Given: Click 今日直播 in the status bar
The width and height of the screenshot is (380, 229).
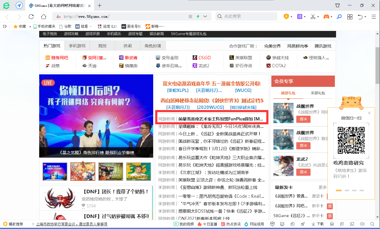Looking at the screenshot, I should (x=208, y=224).
